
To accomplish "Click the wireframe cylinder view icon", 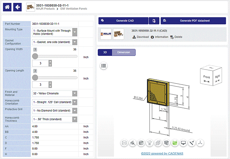I will [124, 143].
